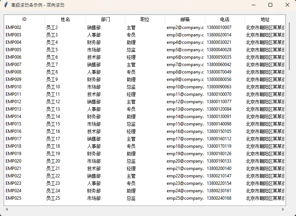Click the feather icon in title bar
This screenshot has width=296, height=216.
6,5
